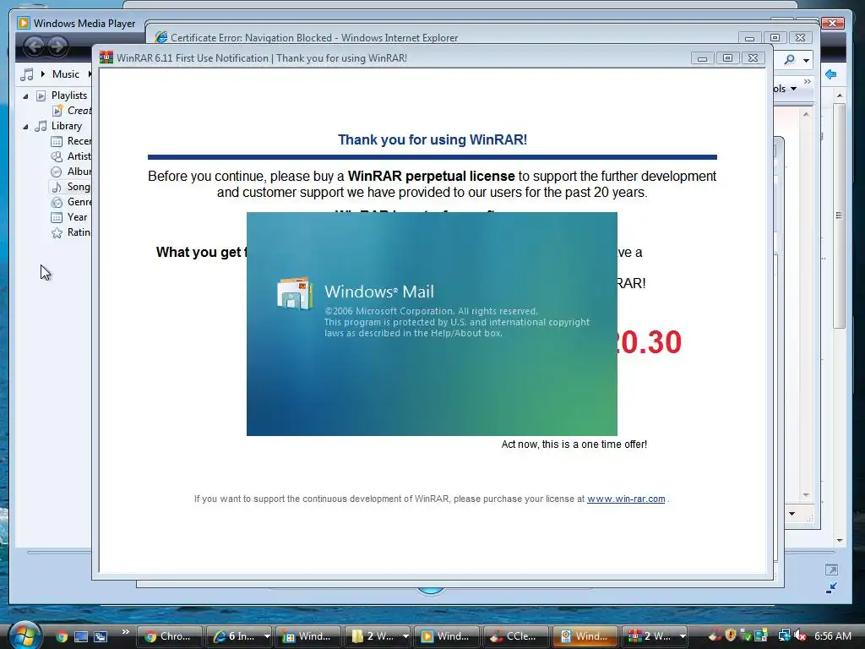Image resolution: width=865 pixels, height=649 pixels.
Task: Click the Playlists icon in sidebar
Action: [41, 96]
